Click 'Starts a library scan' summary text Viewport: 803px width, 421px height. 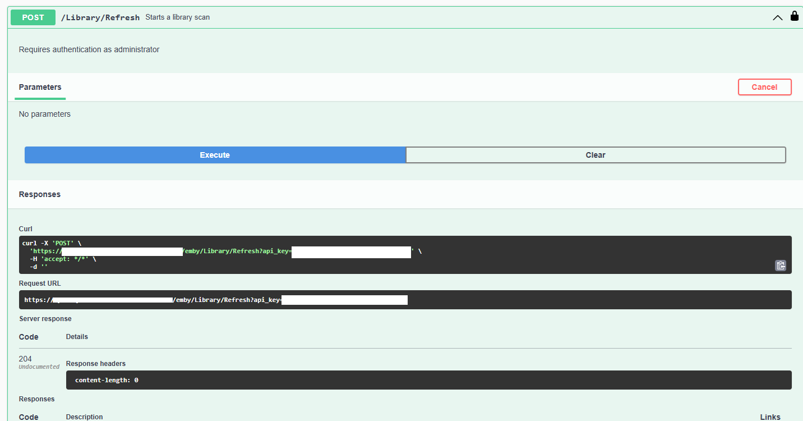coord(178,17)
